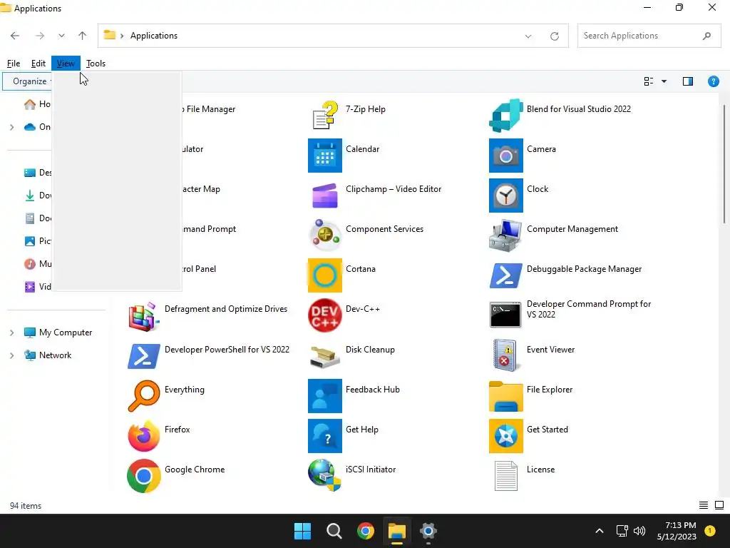This screenshot has width=730, height=548.
Task: Click the Applications address bar path
Action: pyautogui.click(x=154, y=36)
